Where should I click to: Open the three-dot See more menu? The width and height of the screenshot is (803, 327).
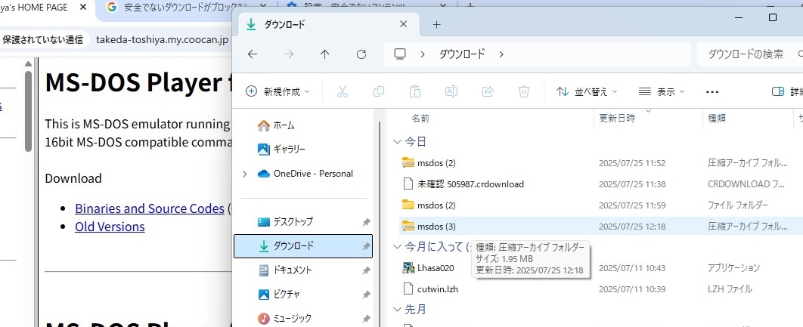(x=712, y=92)
